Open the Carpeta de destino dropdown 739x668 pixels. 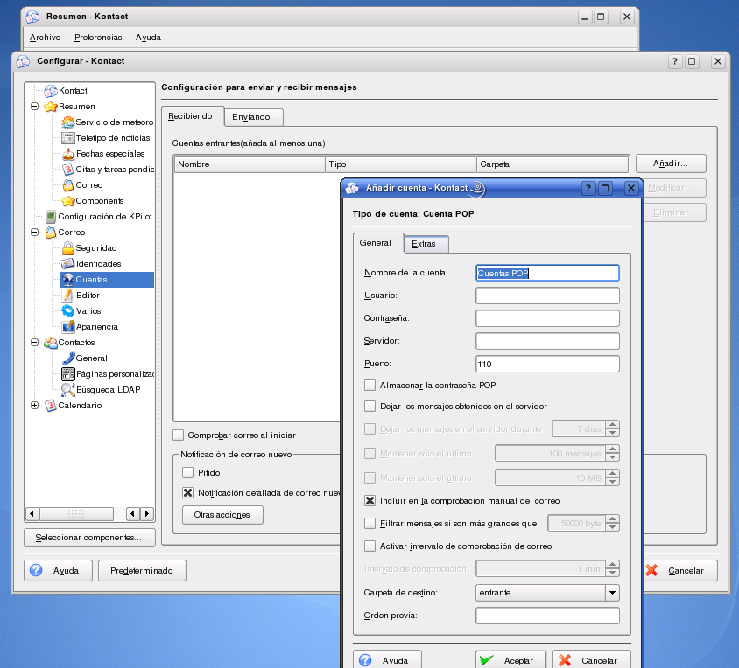(612, 593)
